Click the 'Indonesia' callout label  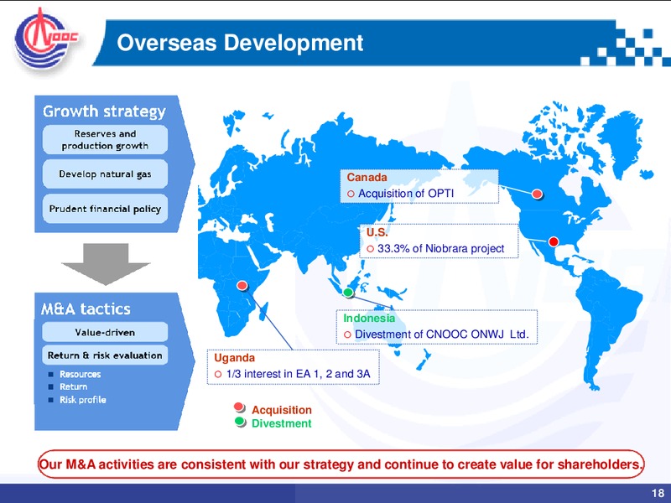(x=369, y=319)
